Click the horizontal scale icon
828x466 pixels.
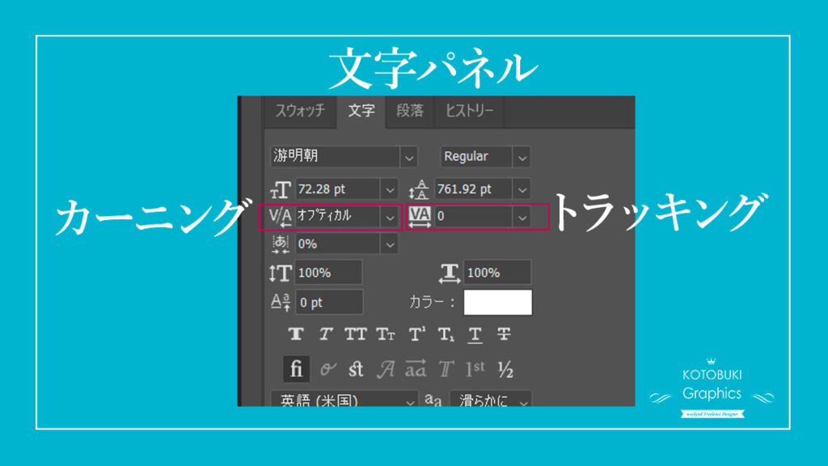coord(449,273)
